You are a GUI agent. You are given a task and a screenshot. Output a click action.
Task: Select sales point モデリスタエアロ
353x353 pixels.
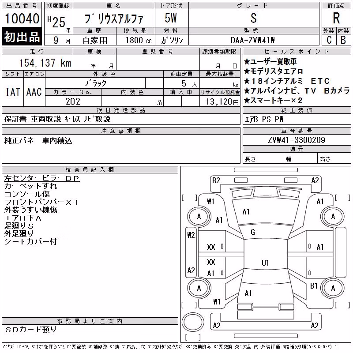tap(273, 71)
